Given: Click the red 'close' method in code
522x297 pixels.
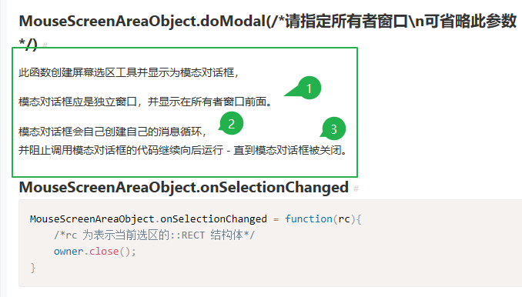Looking at the screenshot, I should coord(104,251).
